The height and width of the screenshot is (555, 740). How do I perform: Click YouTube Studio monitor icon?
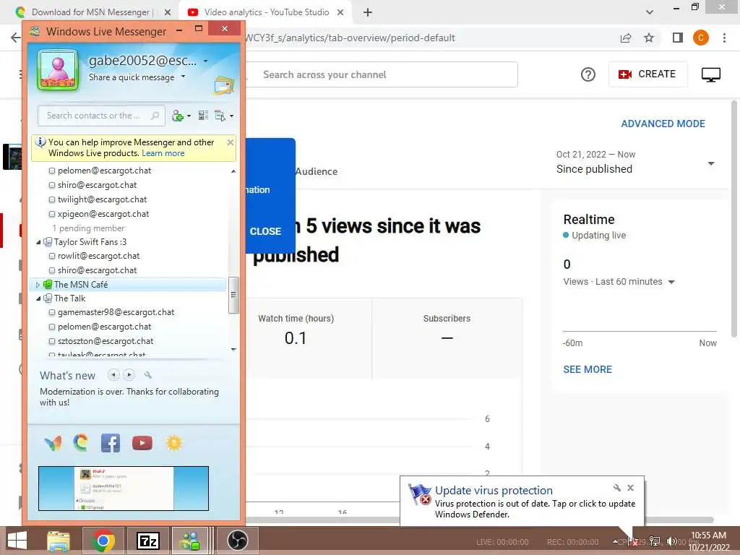711,74
